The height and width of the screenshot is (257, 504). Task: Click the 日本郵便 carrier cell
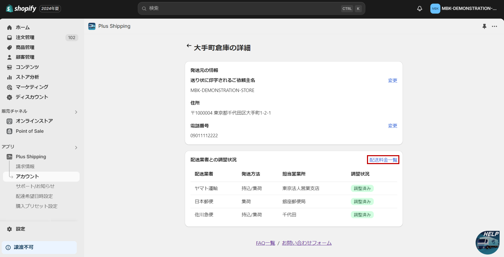coord(204,201)
